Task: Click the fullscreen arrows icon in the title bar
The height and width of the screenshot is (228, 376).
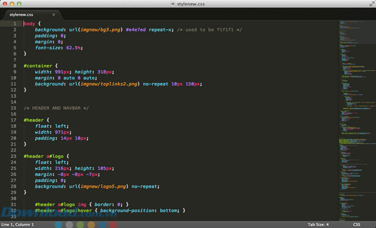Action: click(x=372, y=4)
